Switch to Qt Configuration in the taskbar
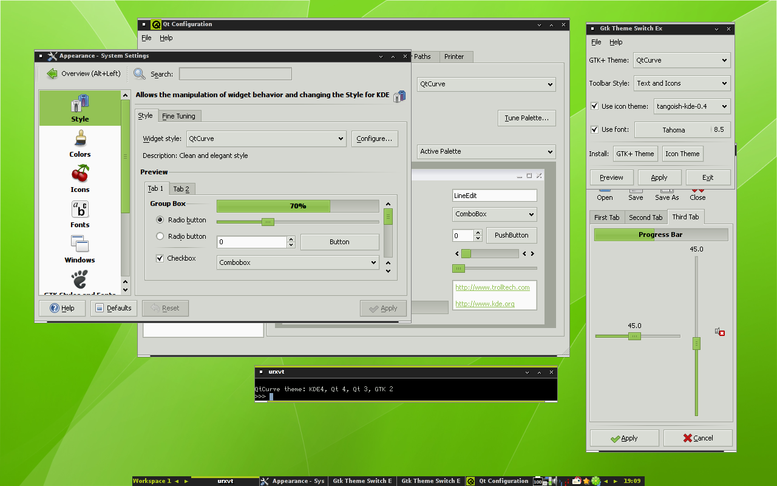This screenshot has width=777, height=486. point(498,481)
